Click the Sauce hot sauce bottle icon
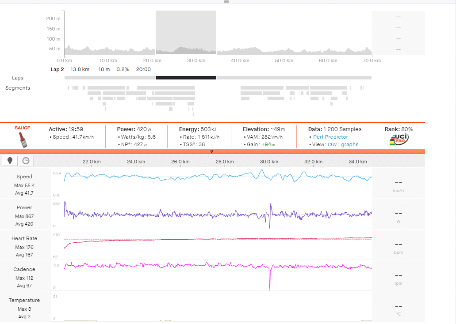The height and width of the screenshot is (324, 456). pyautogui.click(x=23, y=139)
